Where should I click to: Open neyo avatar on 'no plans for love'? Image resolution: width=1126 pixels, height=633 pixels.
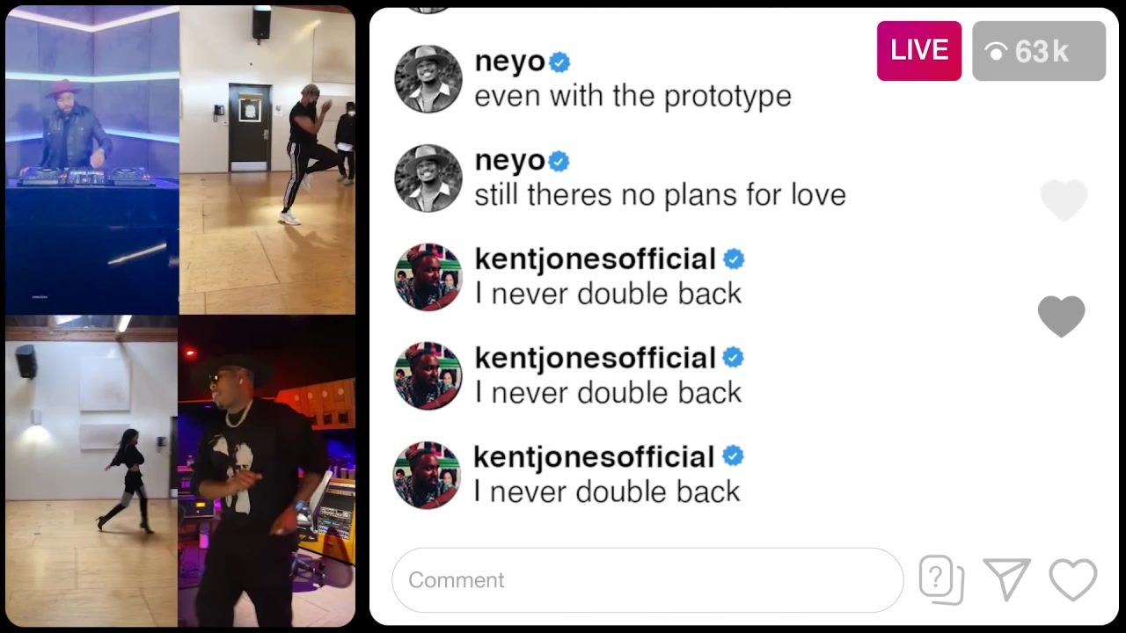click(x=428, y=178)
